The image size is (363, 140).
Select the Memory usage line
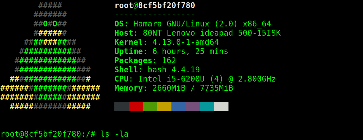click(x=174, y=88)
